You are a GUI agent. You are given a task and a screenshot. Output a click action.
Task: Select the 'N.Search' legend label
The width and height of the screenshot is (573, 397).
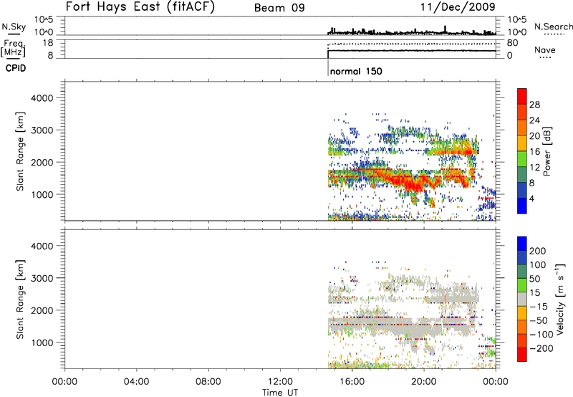click(553, 27)
